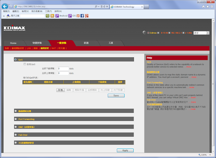The image size is (216, 158).
Task: Open the Facebook icon on the toolbar
Action: click(82, 16)
